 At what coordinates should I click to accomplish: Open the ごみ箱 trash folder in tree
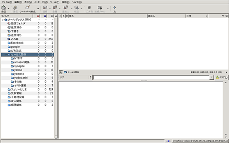coord(27,39)
